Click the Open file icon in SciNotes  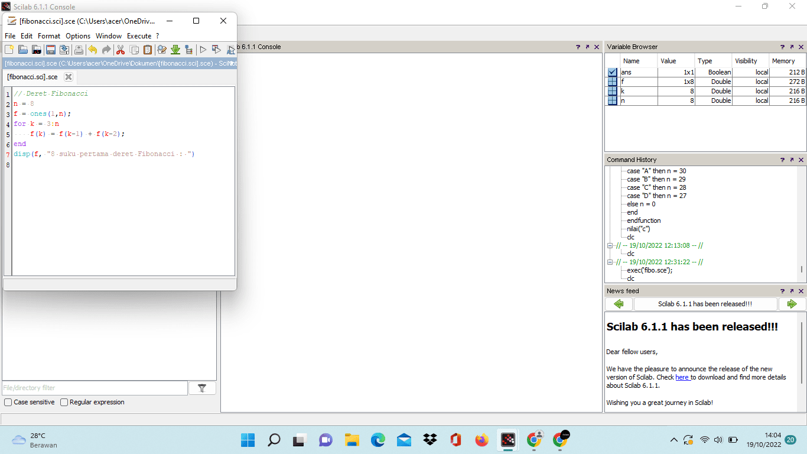[x=23, y=50]
